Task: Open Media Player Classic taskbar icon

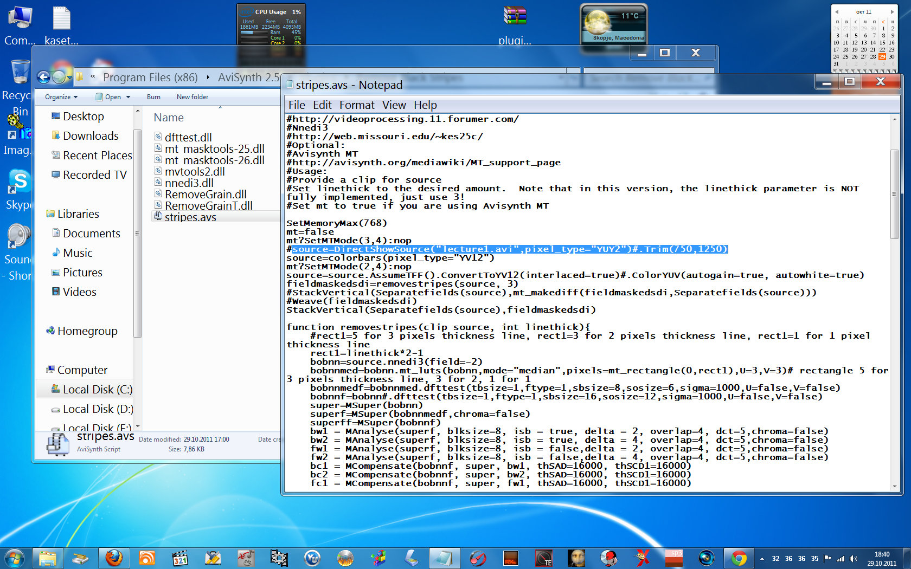Action: tap(180, 558)
